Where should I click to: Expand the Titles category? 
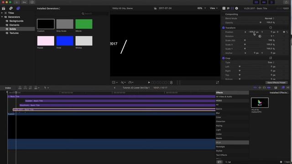2,13
